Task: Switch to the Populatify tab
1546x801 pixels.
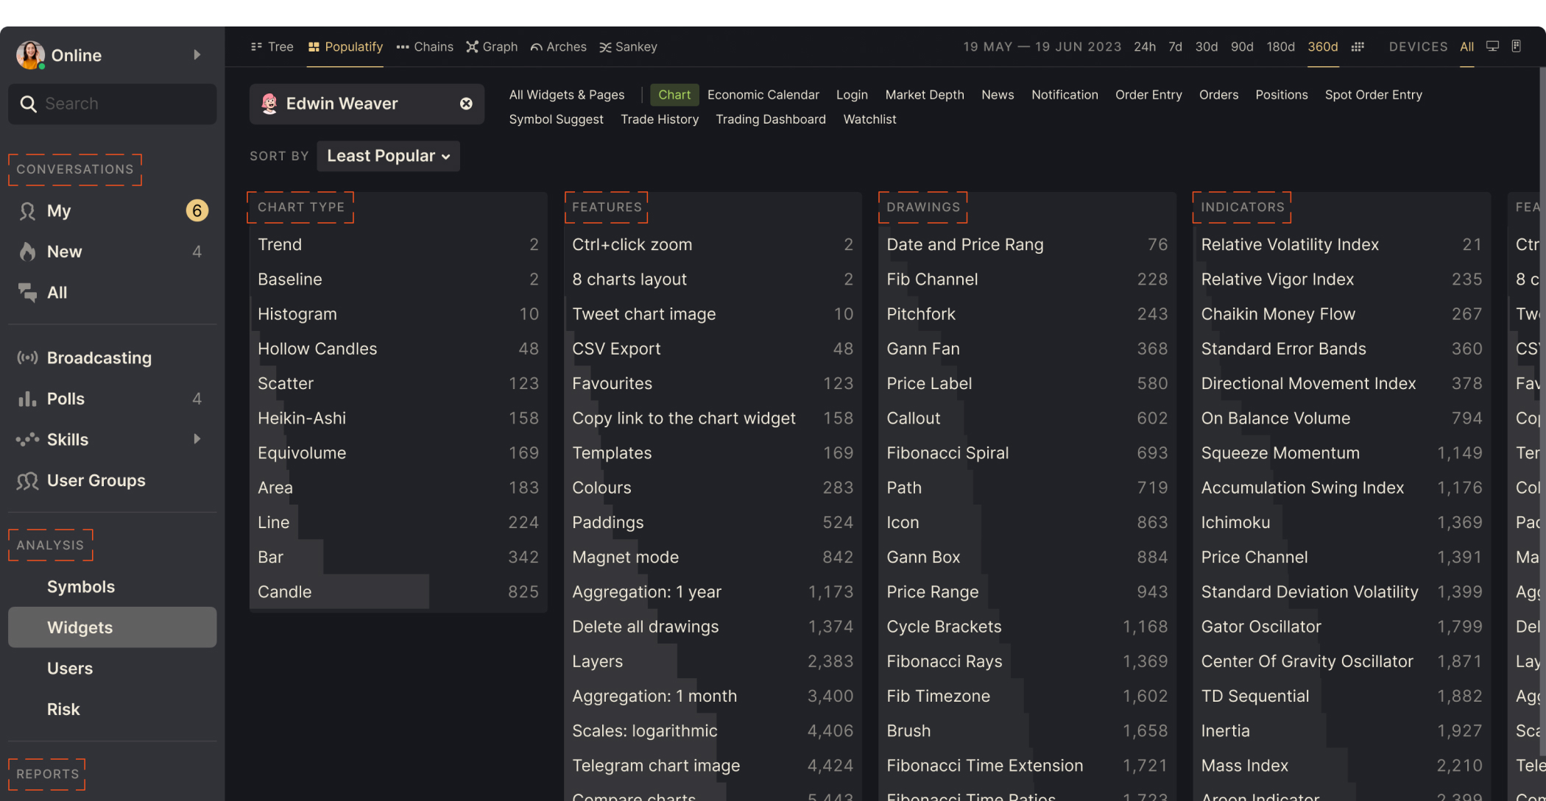Action: click(x=345, y=46)
